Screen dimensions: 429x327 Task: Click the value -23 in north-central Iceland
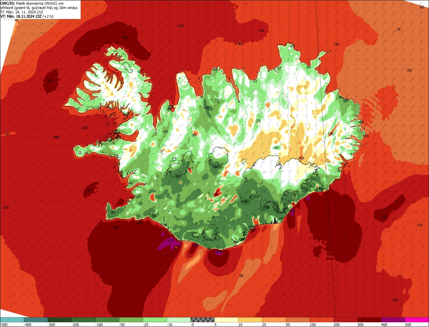257,121
